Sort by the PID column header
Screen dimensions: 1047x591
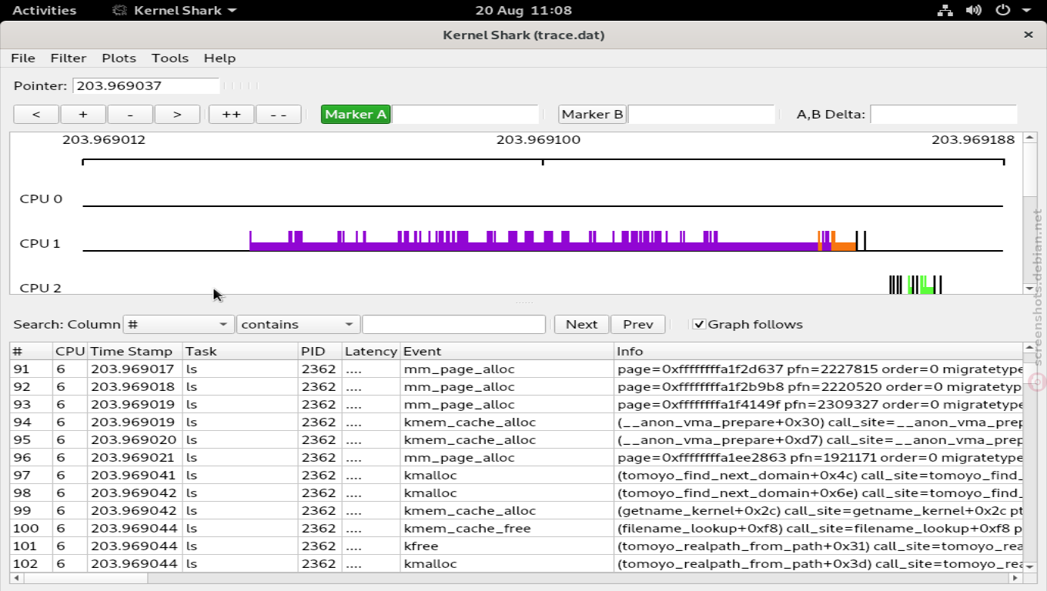tap(320, 351)
